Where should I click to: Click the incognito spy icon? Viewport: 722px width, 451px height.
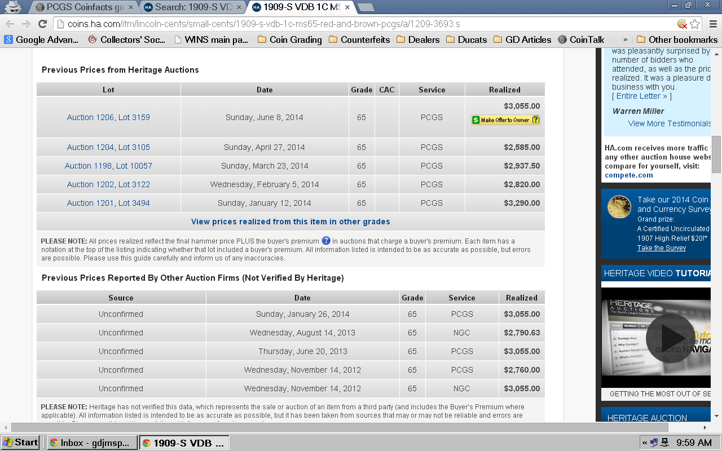12,7
